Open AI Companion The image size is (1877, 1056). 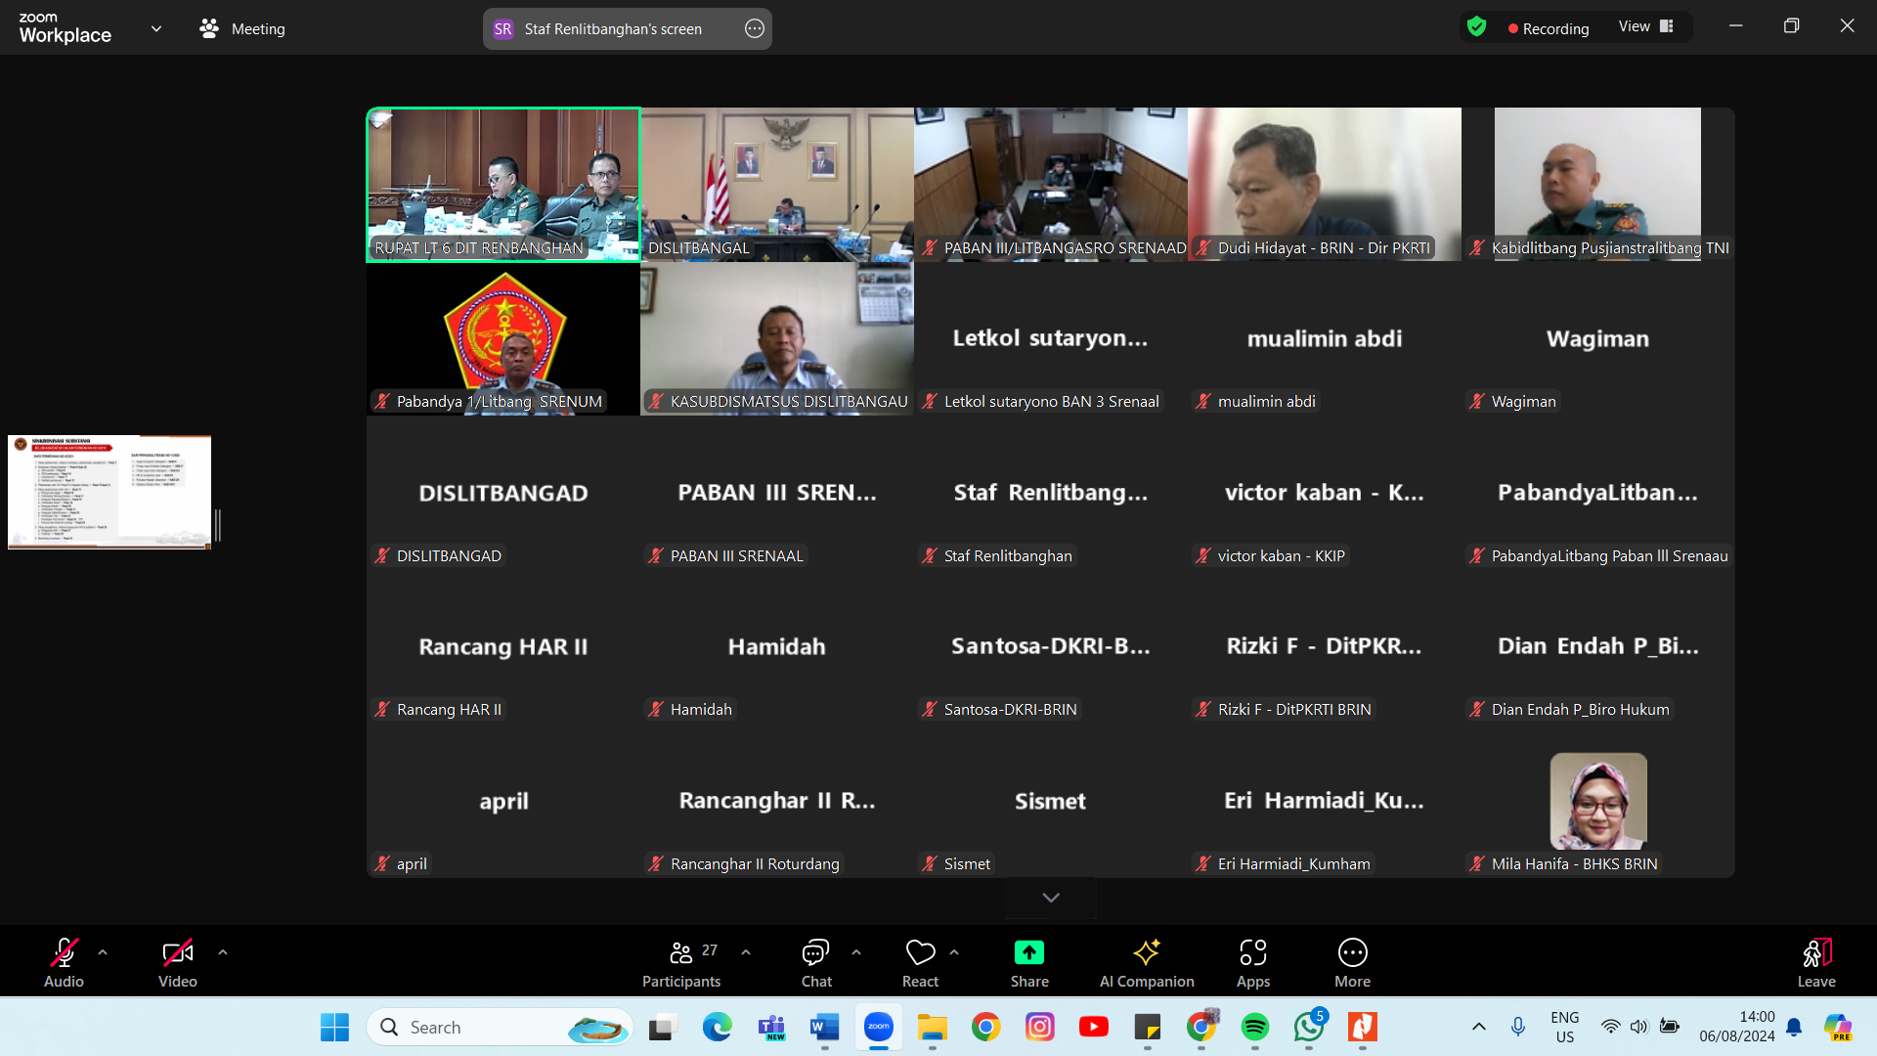[1147, 963]
